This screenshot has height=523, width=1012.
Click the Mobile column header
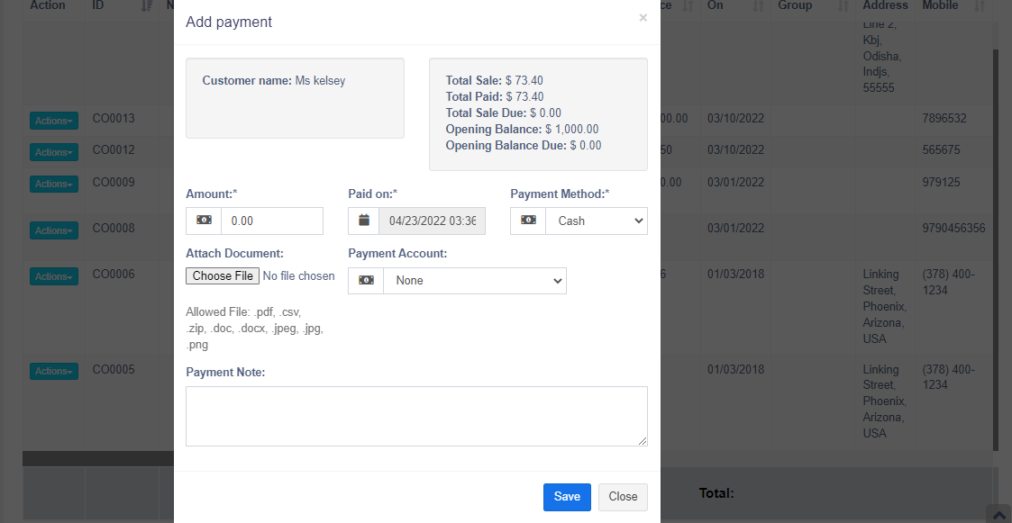point(940,5)
